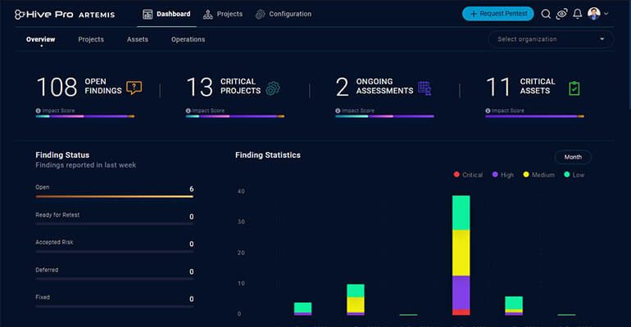Click the Ongoing Assessments icon
Viewport: 631px width, 327px height.
(x=424, y=87)
